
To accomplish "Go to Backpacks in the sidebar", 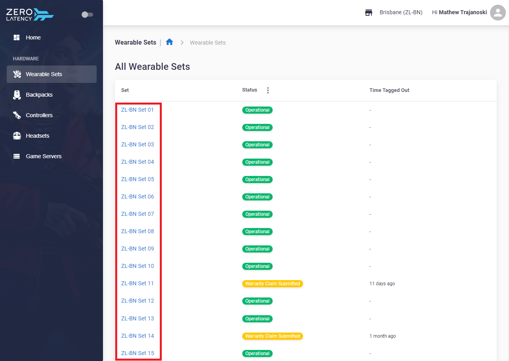I will [x=51, y=95].
